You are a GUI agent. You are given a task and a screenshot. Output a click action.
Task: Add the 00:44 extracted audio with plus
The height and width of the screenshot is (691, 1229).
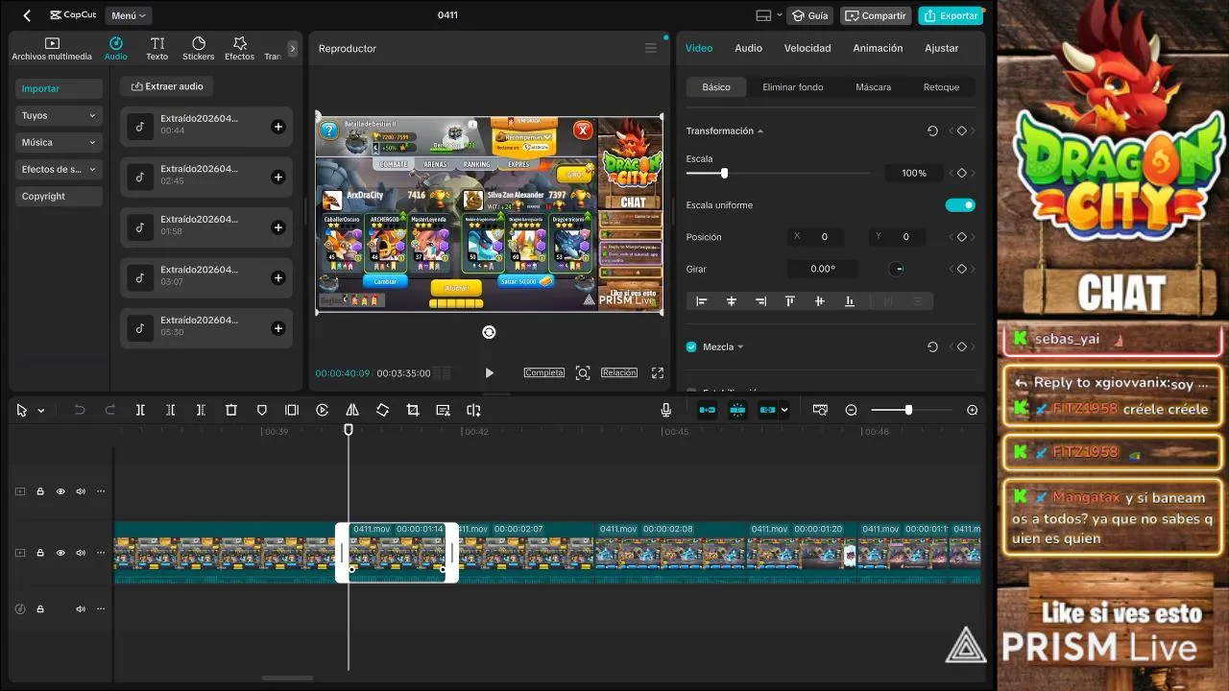tap(278, 127)
